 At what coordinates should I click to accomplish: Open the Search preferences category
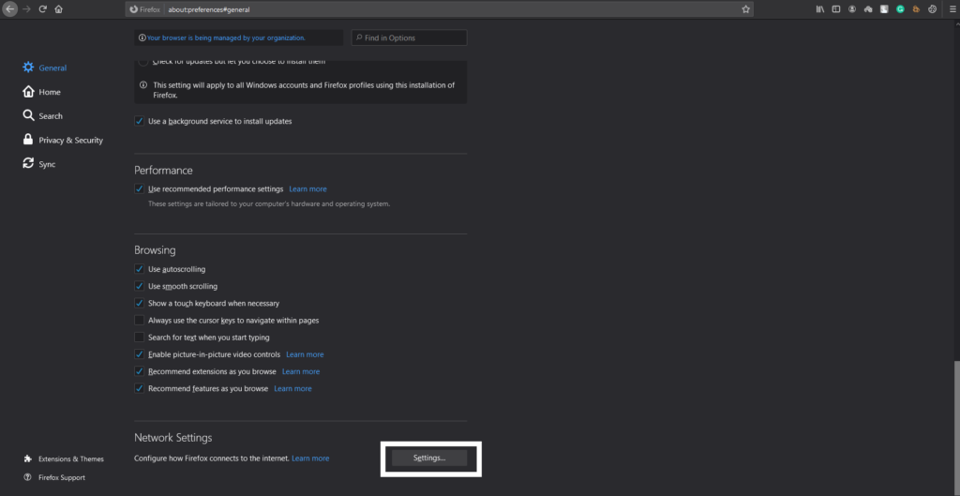43,115
